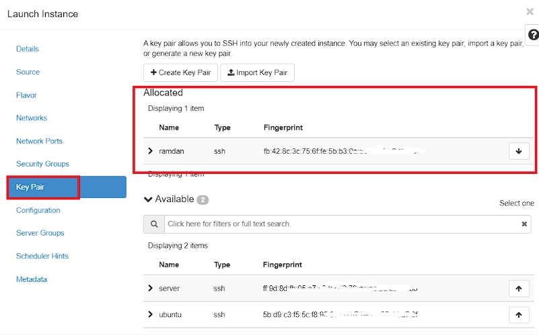Expand the server key pair row details
This screenshot has width=539, height=335.
pos(150,288)
